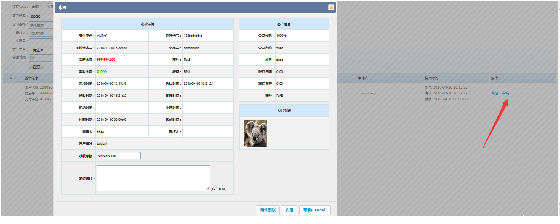Click the 收款详情 section header
The height and width of the screenshot is (224, 560).
click(x=147, y=24)
